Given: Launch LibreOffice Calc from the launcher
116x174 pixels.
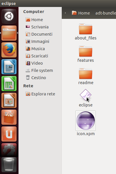Looking at the screenshot, I should [x=9, y=84].
